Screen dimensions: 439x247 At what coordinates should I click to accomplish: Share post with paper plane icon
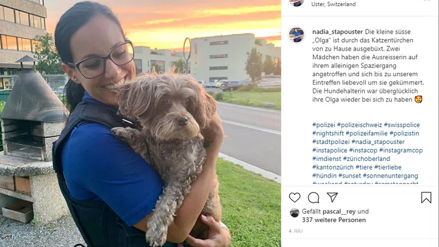click(x=332, y=197)
